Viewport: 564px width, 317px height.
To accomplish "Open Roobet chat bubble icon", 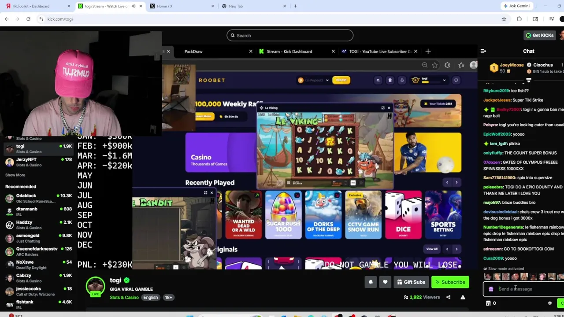I will click(456, 80).
